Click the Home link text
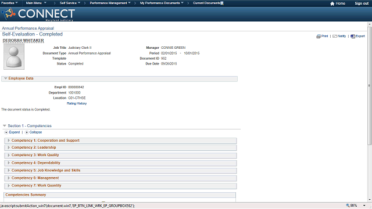Image resolution: width=372 pixels, height=209 pixels. click(x=341, y=3)
